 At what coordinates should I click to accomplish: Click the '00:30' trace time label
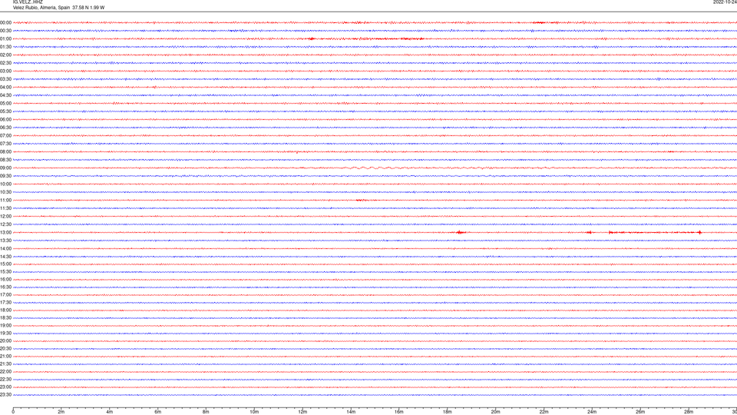[x=5, y=31]
